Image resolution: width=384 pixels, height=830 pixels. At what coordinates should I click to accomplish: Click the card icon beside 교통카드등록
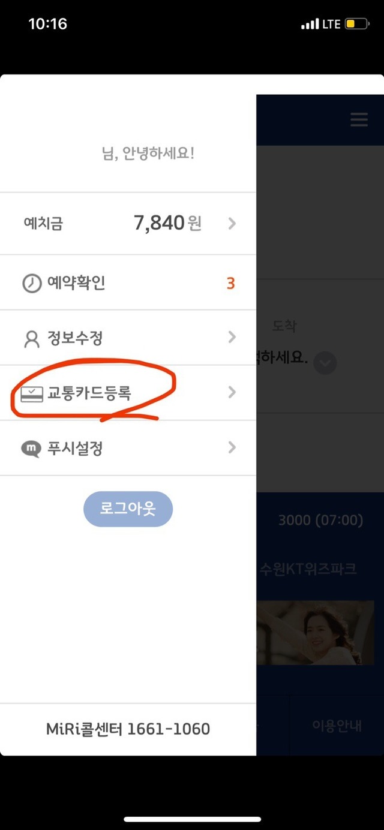click(x=32, y=393)
